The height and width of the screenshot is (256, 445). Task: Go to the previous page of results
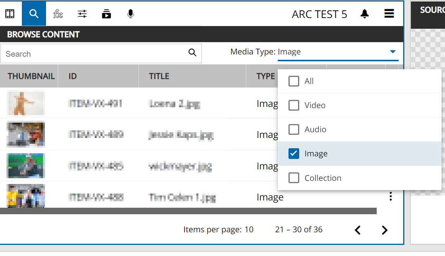(x=358, y=230)
